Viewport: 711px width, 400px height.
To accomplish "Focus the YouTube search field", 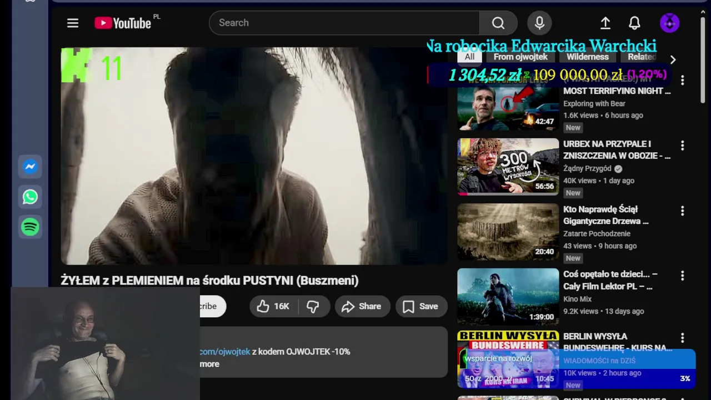I will [344, 23].
